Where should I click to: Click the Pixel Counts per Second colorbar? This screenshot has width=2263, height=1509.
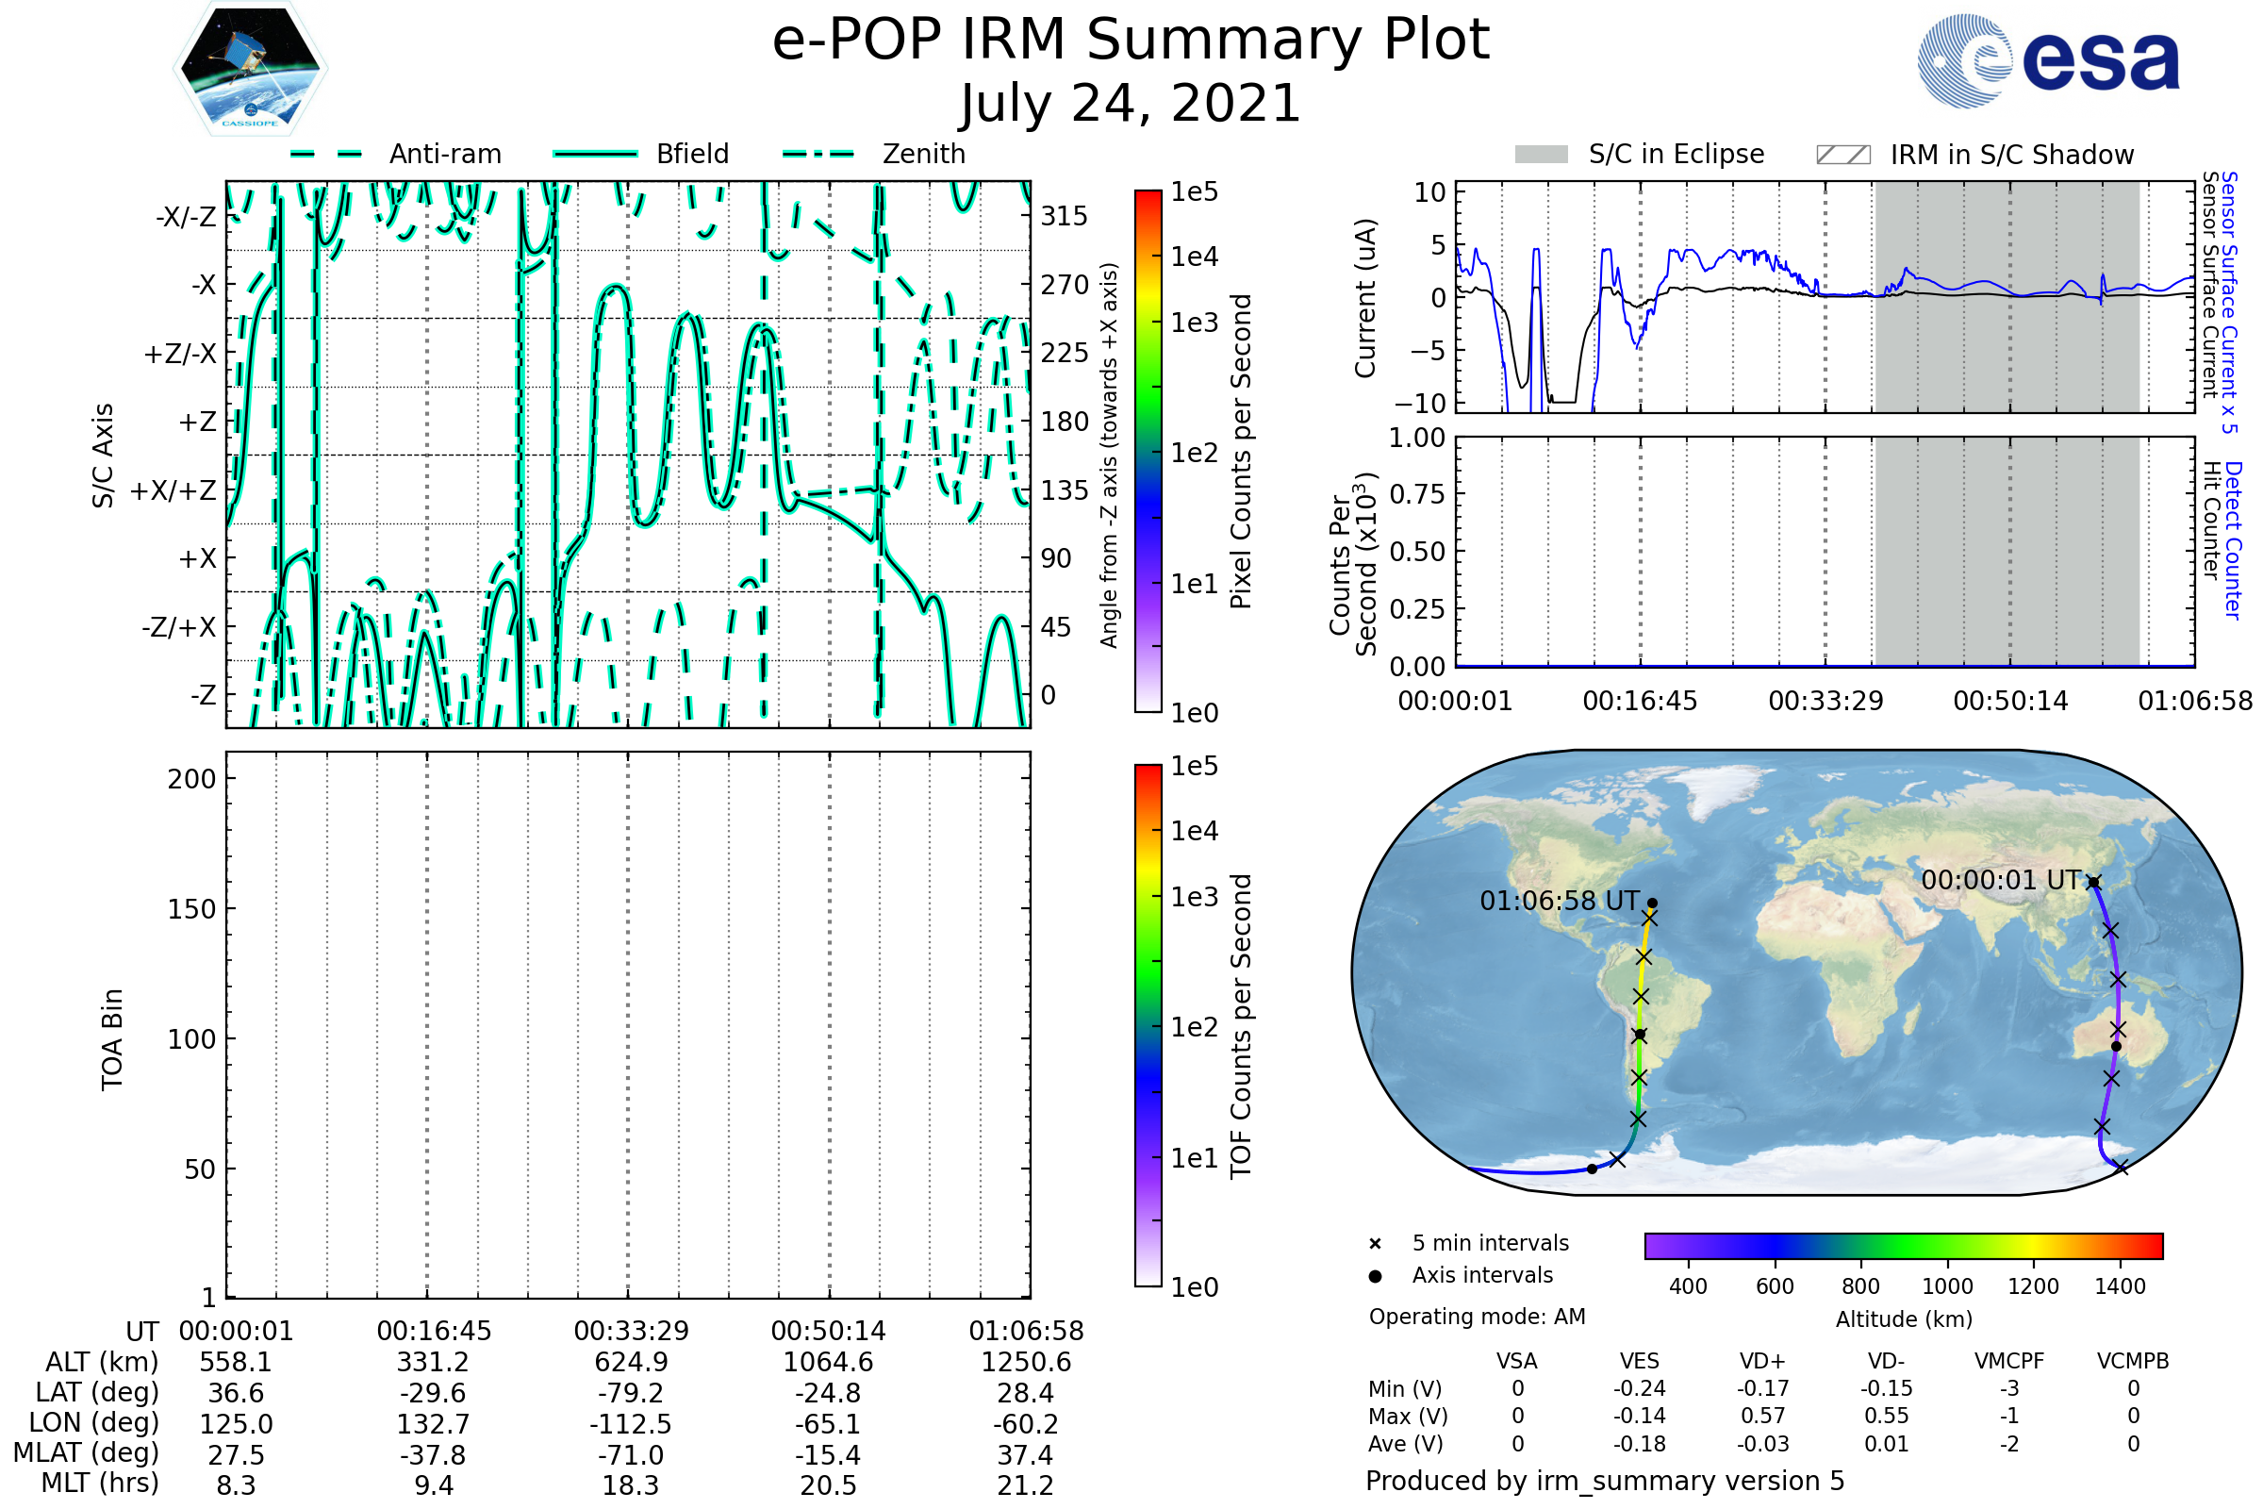(1148, 451)
